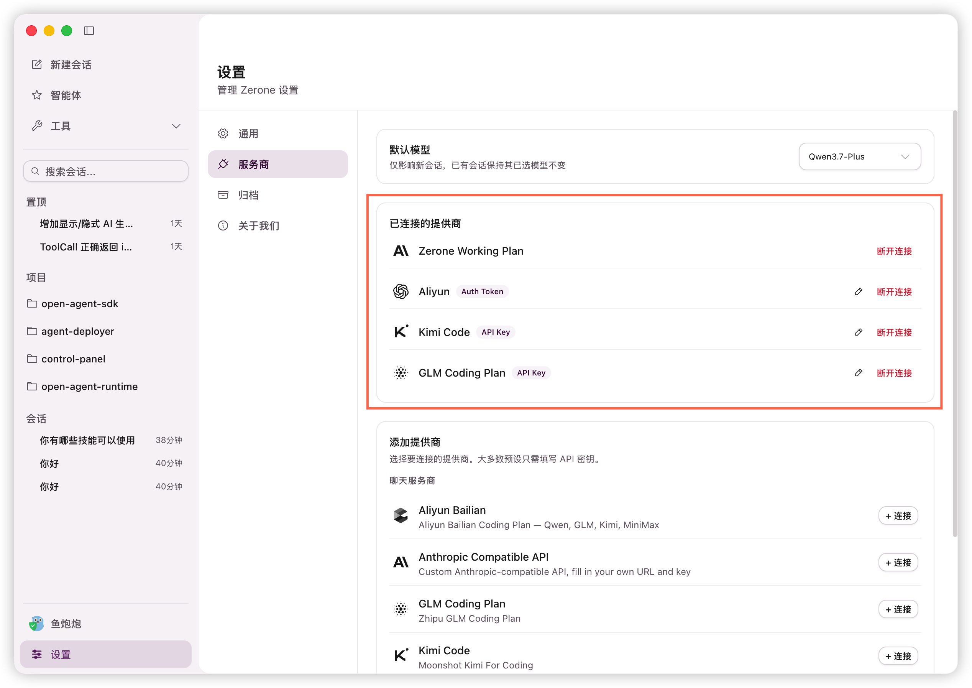Viewport: 972px width, 688px height.
Task: Connect GLM Coding Plan in add list
Action: [898, 610]
